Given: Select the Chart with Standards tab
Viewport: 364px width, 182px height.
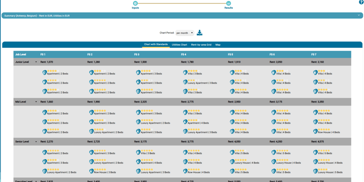Looking at the screenshot, I should click(156, 44).
